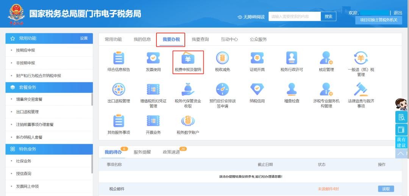Open the 政策速递 tab
The image size is (409, 196).
pyautogui.click(x=171, y=152)
